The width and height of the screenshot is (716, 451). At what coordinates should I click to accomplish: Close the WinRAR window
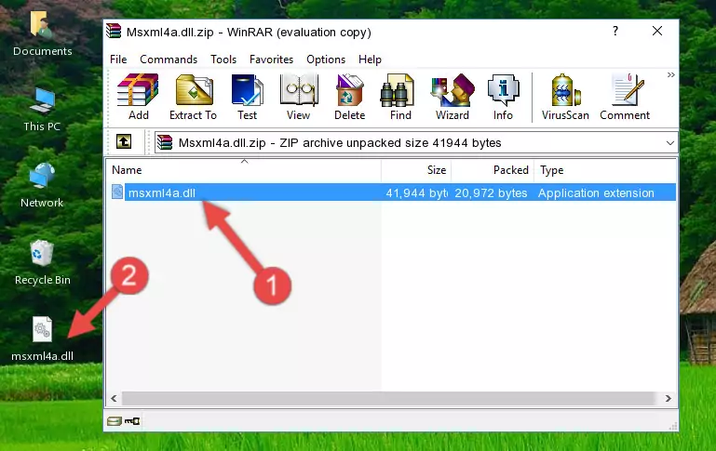pyautogui.click(x=657, y=31)
